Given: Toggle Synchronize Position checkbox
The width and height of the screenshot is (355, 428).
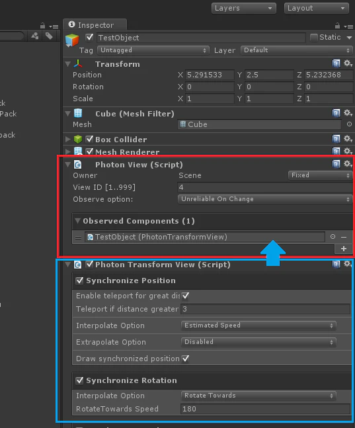Looking at the screenshot, I should [x=79, y=280].
